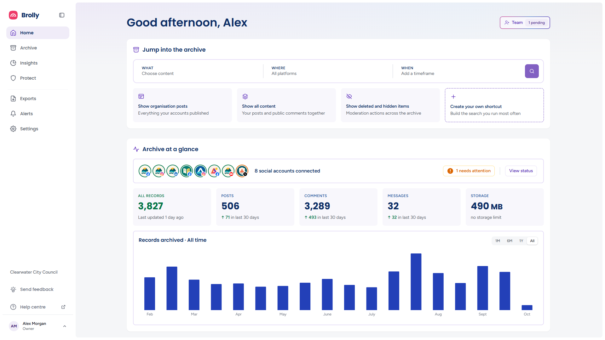Select the All chart range
The image size is (605, 340).
(532, 241)
